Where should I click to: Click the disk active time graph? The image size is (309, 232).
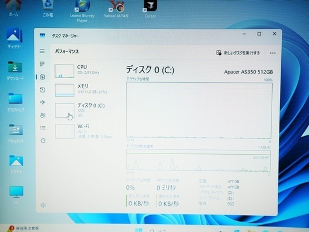tap(199, 111)
